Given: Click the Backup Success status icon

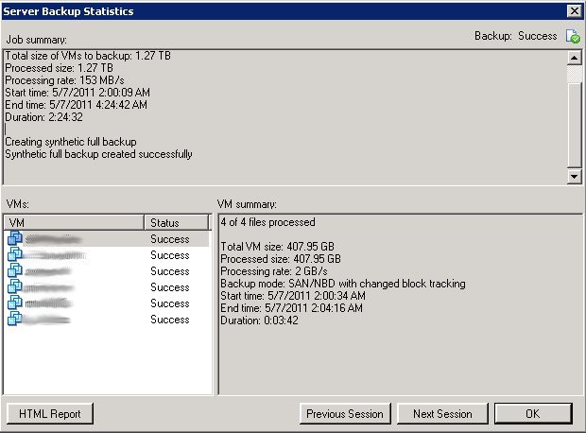Looking at the screenshot, I should (572, 37).
